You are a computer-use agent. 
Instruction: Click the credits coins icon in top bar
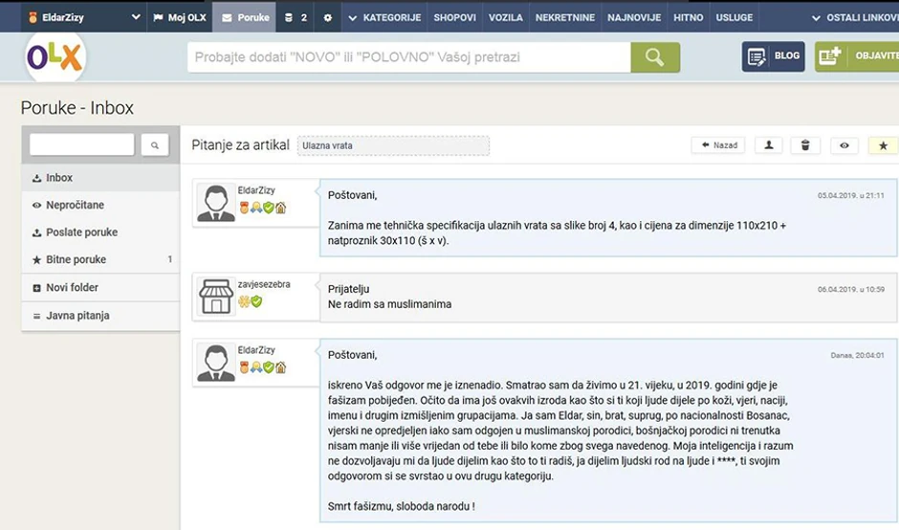290,17
